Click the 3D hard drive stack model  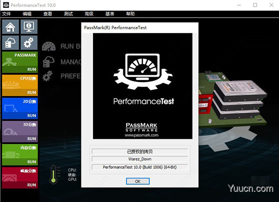pos(239,99)
